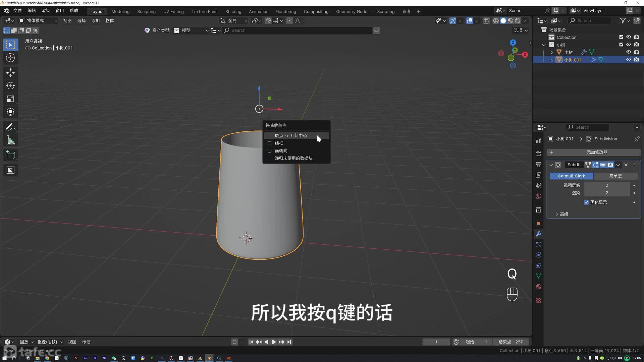
Task: Select the Rotate tool
Action: point(10,85)
